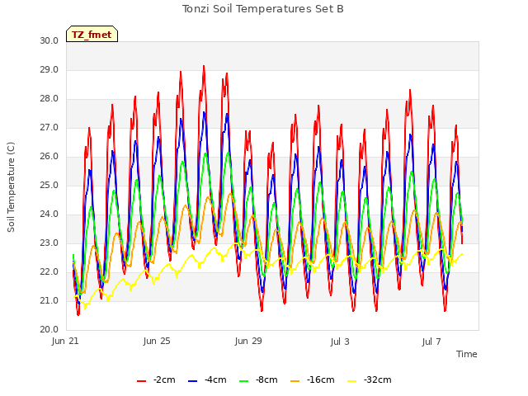Click the 21.0 y-axis tick label

(x=49, y=300)
